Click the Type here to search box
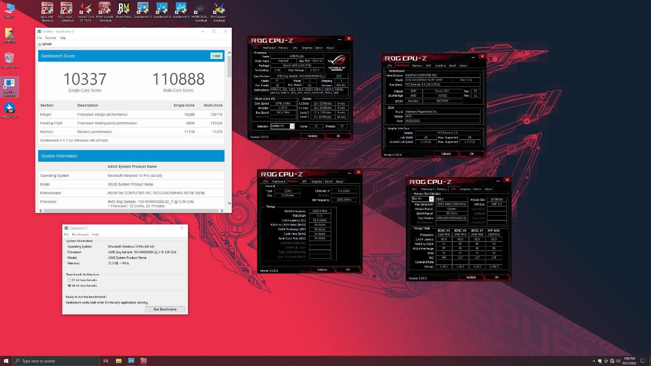This screenshot has height=366, width=651. (56, 361)
